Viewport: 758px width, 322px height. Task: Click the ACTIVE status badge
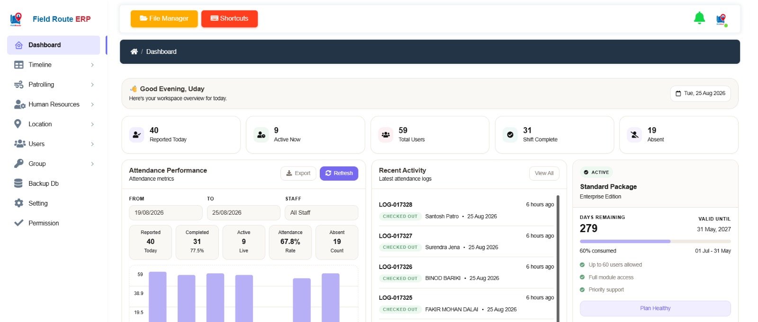(596, 173)
